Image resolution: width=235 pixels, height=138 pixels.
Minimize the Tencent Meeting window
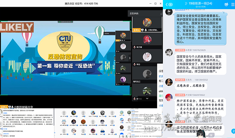150,3
